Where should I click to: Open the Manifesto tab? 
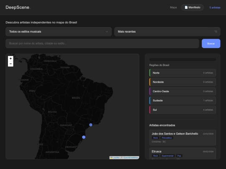pos(192,8)
